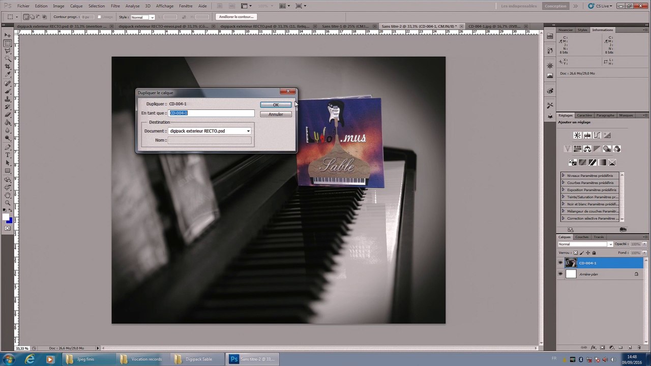Add a Selective Color adjustment icon
The width and height of the screenshot is (651, 366).
(612, 163)
